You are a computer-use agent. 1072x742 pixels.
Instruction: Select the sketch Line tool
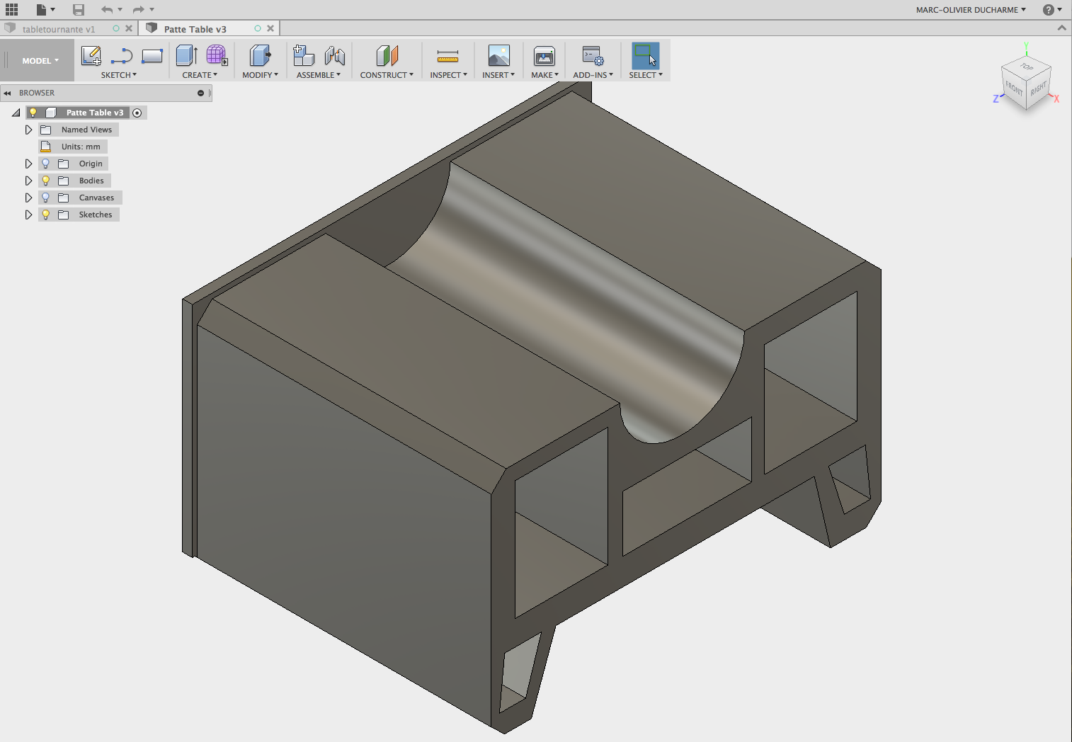pyautogui.click(x=122, y=56)
